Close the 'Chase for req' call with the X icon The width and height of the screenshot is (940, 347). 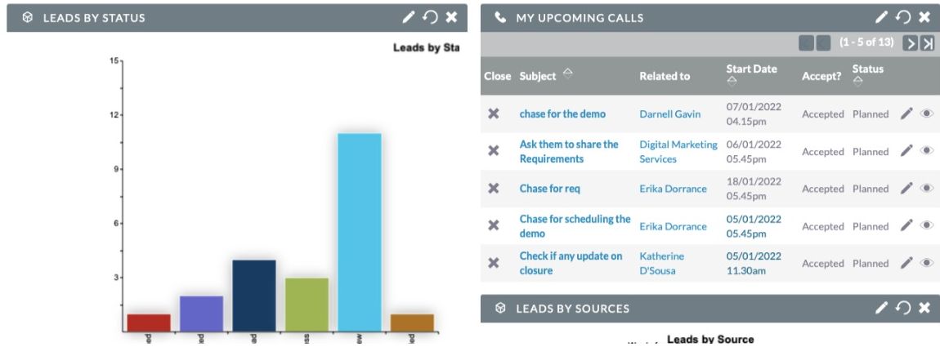494,188
